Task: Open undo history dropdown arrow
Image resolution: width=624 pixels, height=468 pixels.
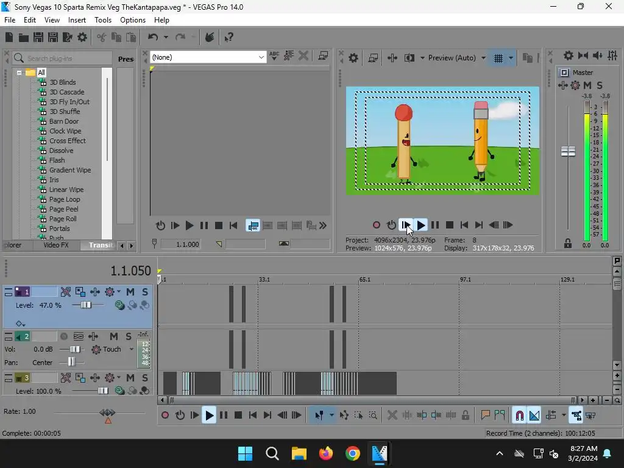Action: tap(166, 37)
